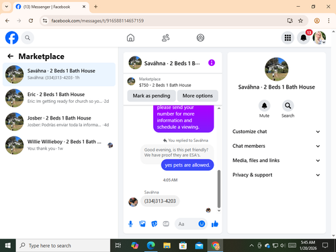
Task: Open the Menu grid icon
Action: click(x=288, y=38)
